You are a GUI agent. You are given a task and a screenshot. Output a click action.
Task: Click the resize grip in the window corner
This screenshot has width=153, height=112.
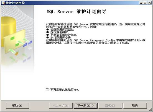[x=151, y=110]
